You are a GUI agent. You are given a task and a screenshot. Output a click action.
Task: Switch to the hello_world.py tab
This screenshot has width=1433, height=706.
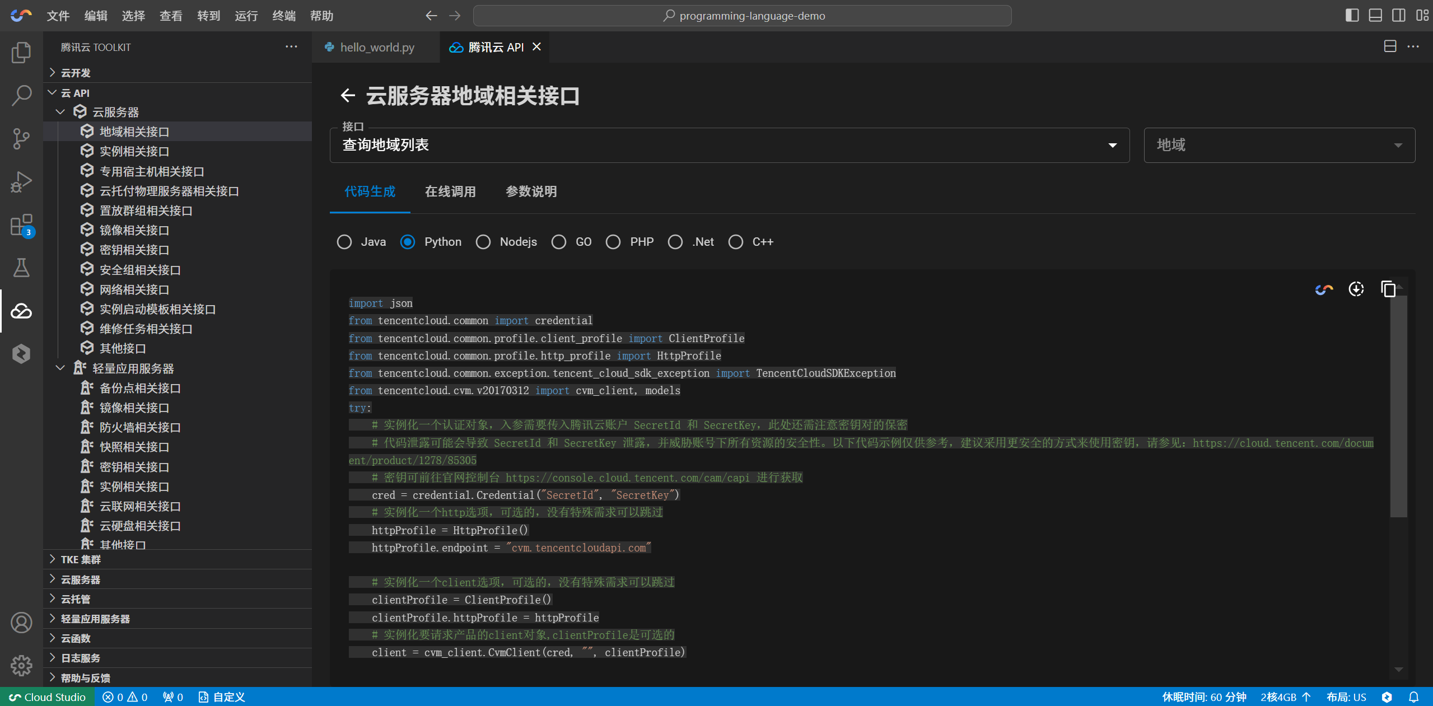[376, 47]
